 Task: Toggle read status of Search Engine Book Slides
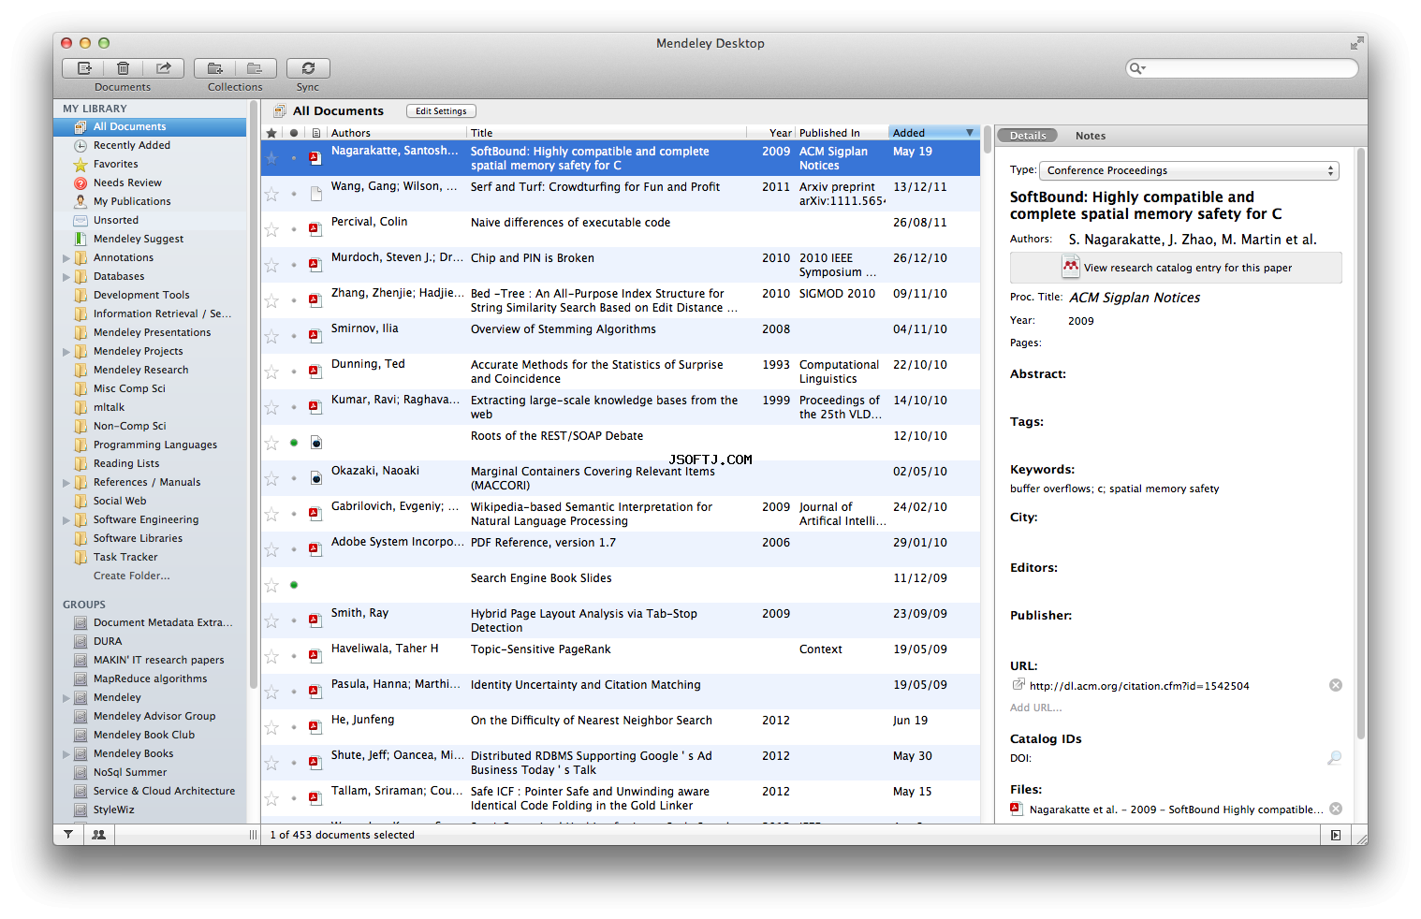(294, 585)
